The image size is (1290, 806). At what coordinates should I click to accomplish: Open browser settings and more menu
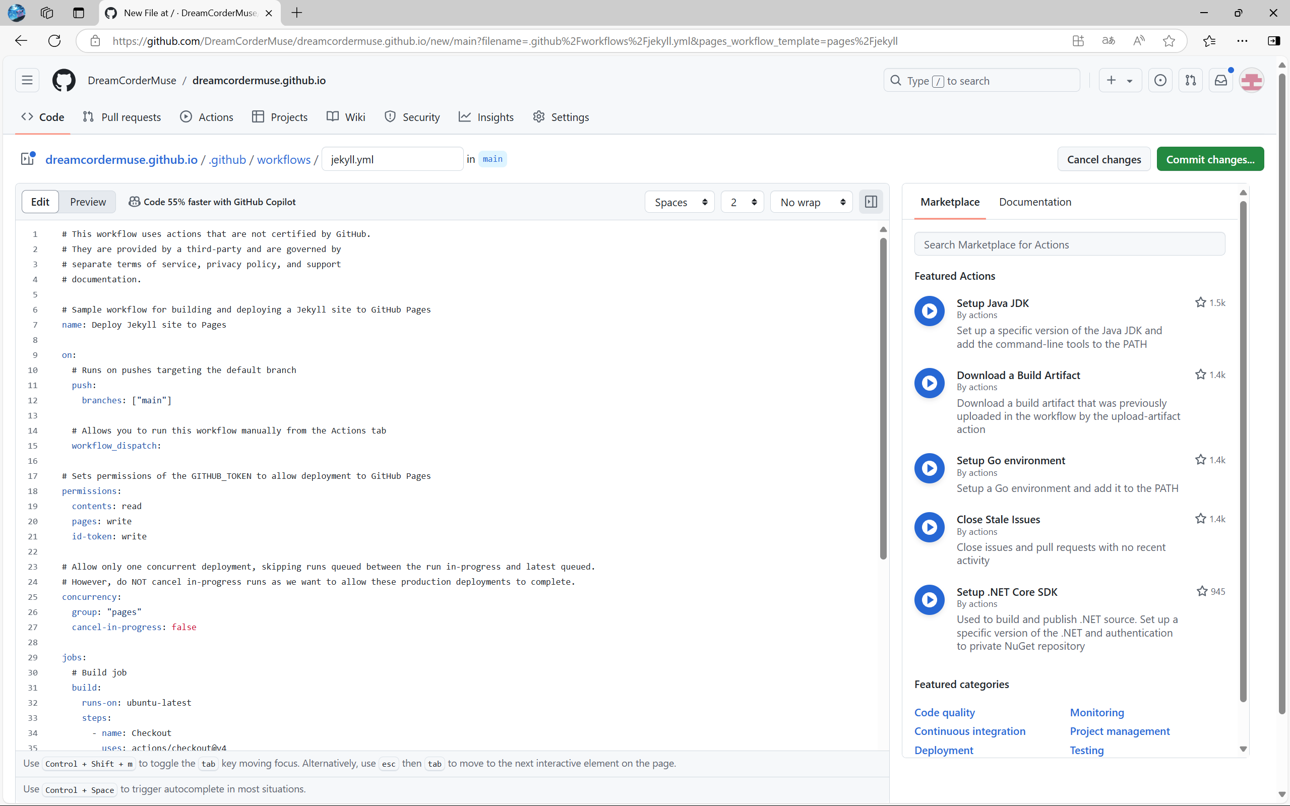1242,41
